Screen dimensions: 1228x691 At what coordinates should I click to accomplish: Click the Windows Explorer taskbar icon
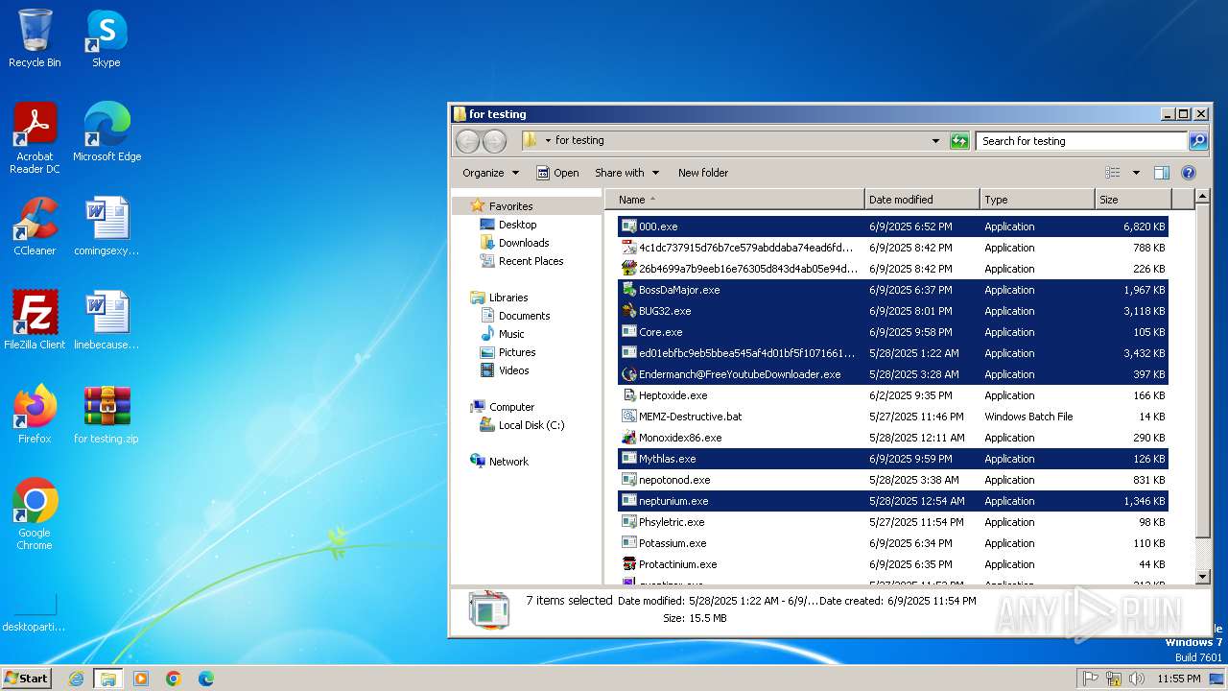point(107,679)
